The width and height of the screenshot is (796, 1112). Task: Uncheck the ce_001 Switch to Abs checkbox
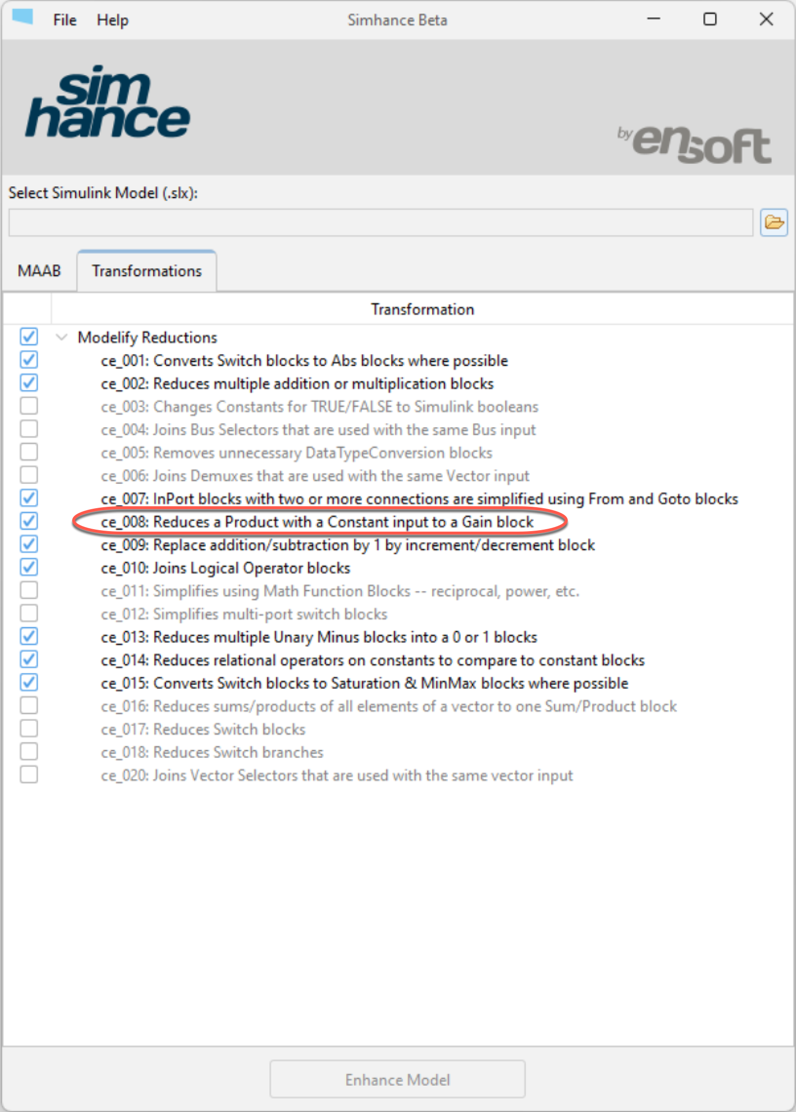[x=29, y=360]
